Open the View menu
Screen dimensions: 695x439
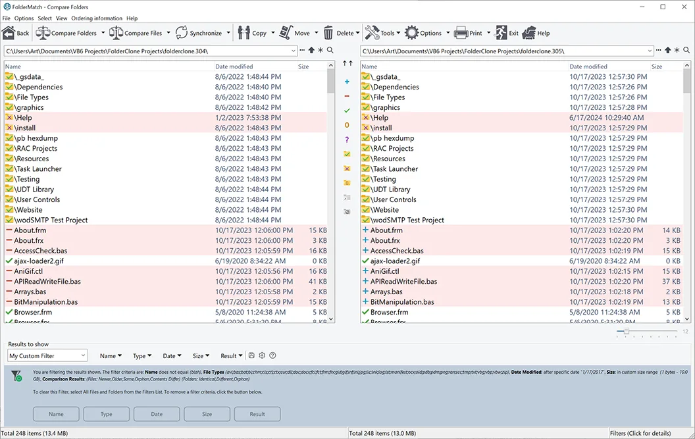(x=62, y=18)
